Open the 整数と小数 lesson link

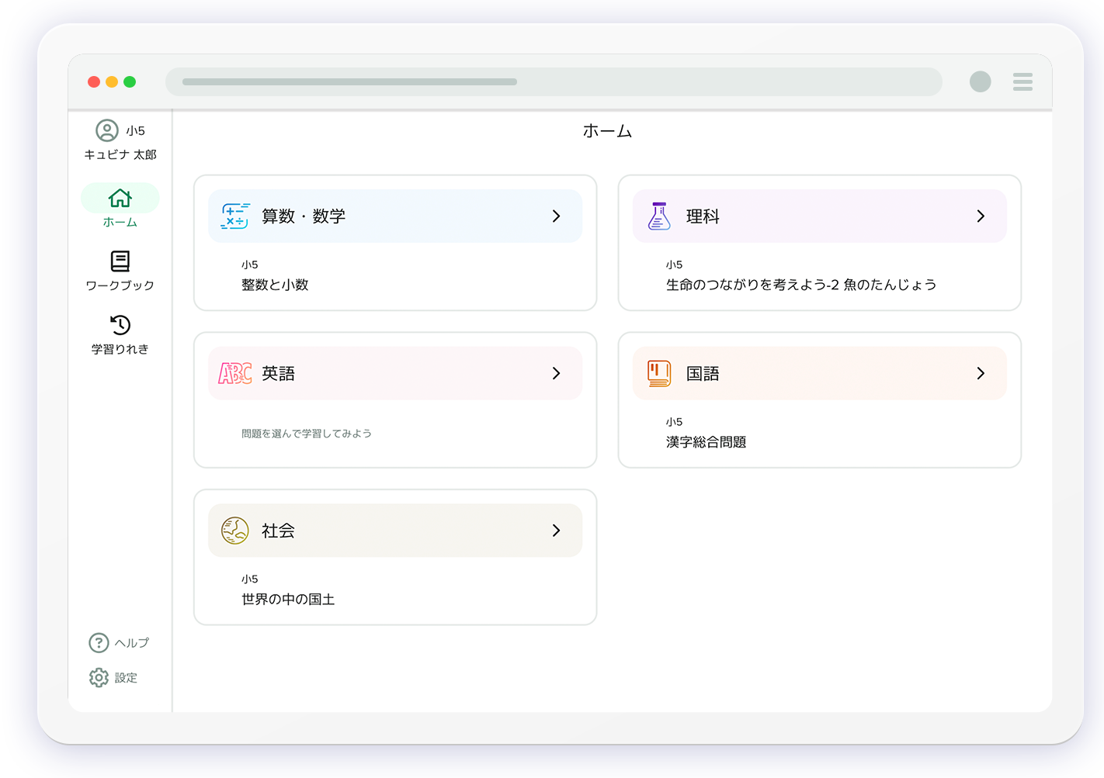[275, 285]
